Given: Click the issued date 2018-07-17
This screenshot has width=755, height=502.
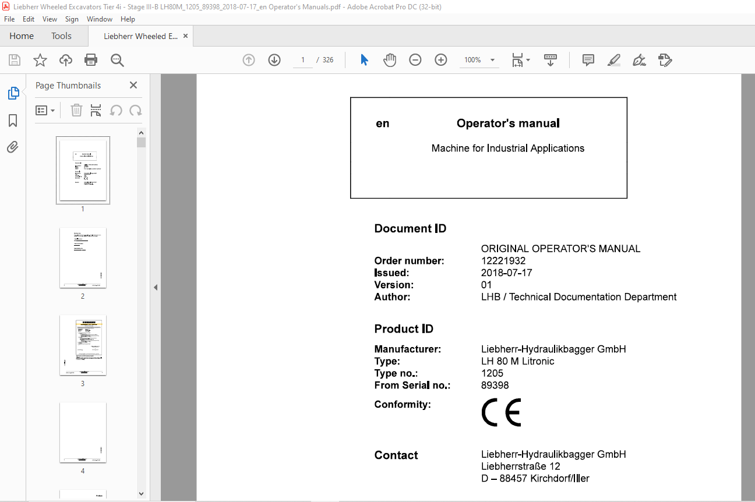Looking at the screenshot, I should (x=507, y=273).
